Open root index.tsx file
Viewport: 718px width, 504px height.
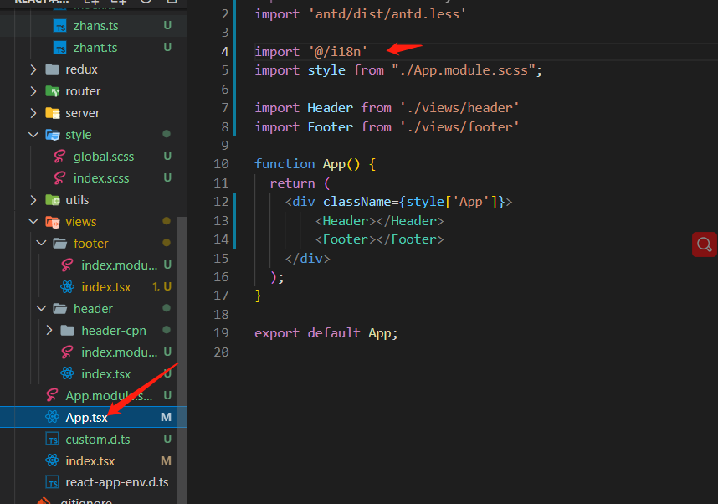[x=90, y=461]
